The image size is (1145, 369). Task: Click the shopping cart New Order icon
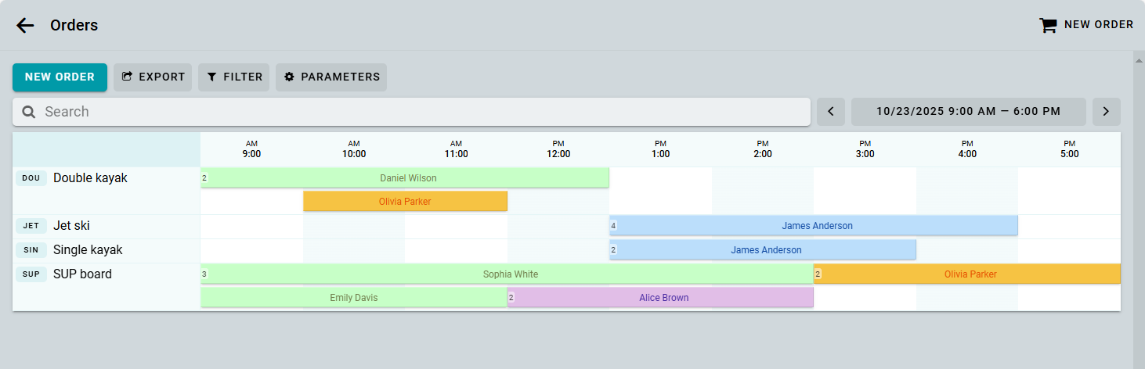coord(1048,25)
